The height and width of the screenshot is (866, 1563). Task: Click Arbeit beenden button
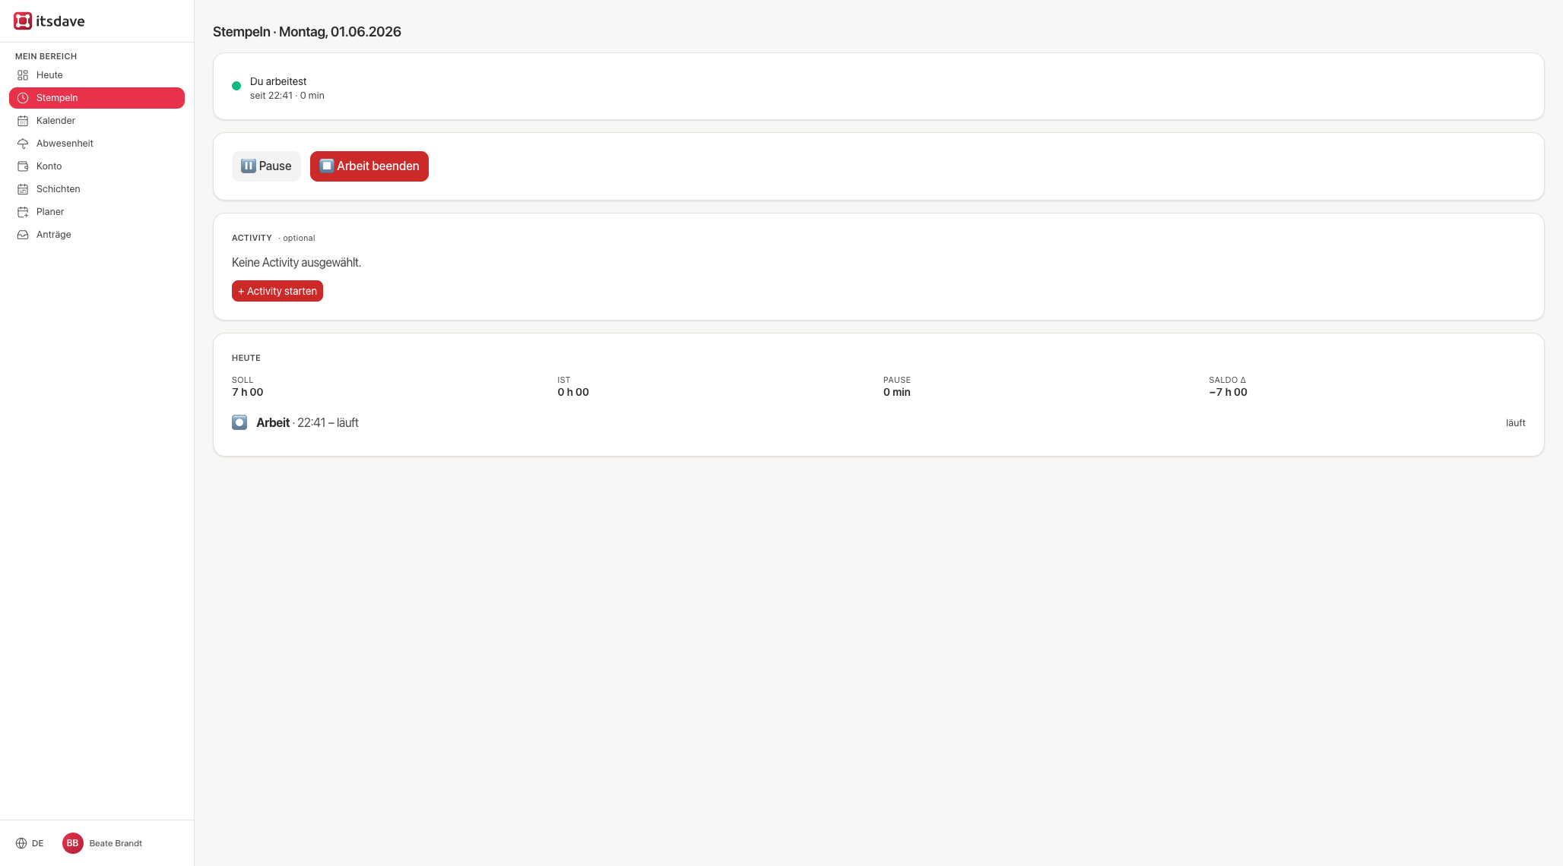pos(369,166)
